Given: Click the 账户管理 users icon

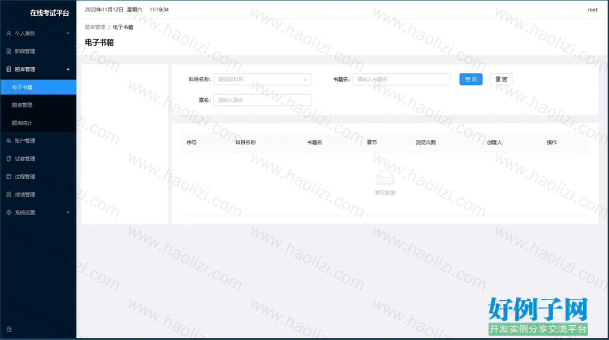Looking at the screenshot, I should (x=9, y=141).
